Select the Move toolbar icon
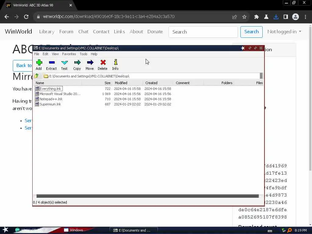The height and width of the screenshot is (234, 312). pyautogui.click(x=90, y=65)
